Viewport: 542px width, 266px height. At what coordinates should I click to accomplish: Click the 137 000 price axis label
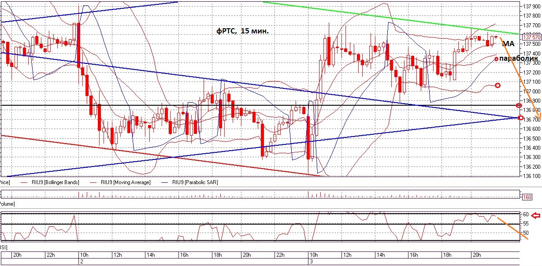[531, 91]
